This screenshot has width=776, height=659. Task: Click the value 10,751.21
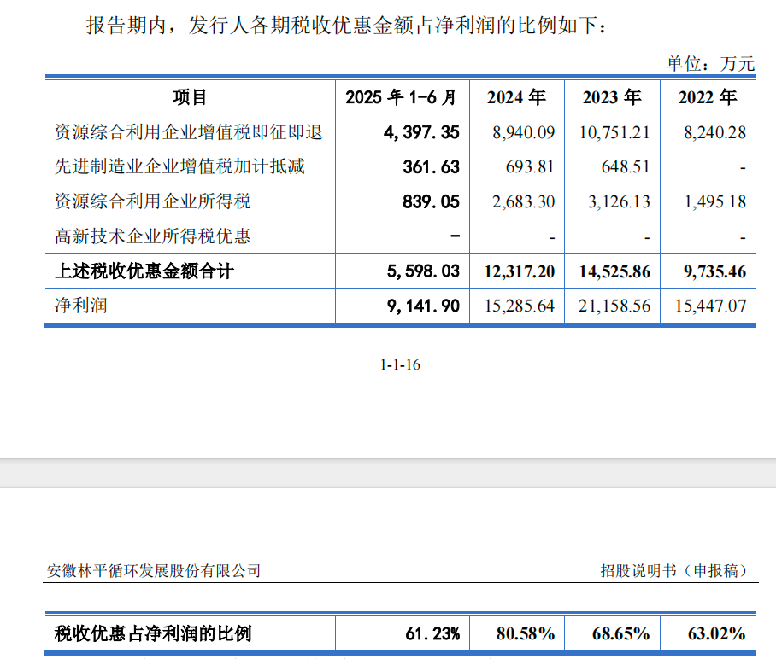[614, 132]
